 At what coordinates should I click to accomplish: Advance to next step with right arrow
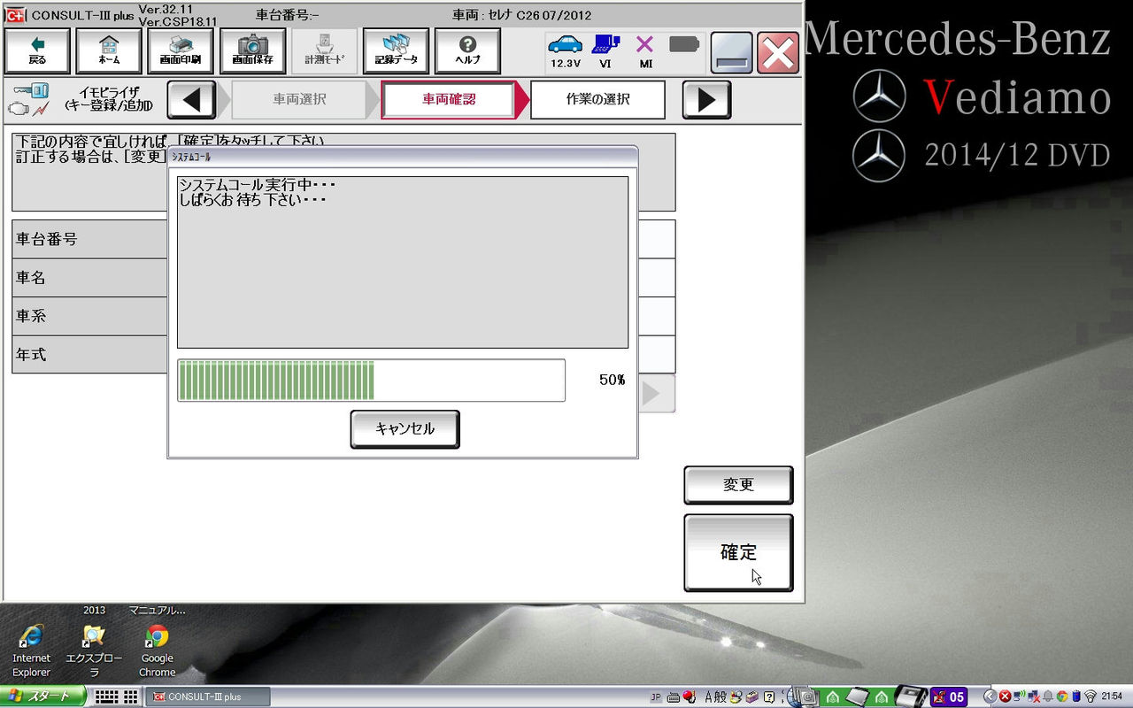click(706, 99)
